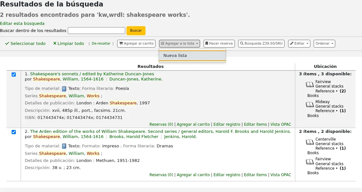Choose Nueva lista from the dropdown menu
This screenshot has height=192, width=362.
[192, 56]
